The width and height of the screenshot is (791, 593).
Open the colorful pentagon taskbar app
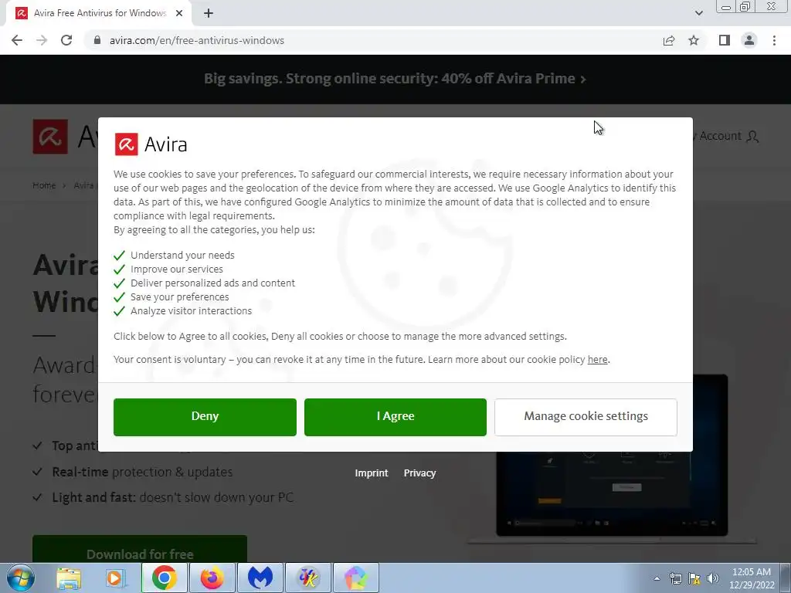[x=355, y=578]
